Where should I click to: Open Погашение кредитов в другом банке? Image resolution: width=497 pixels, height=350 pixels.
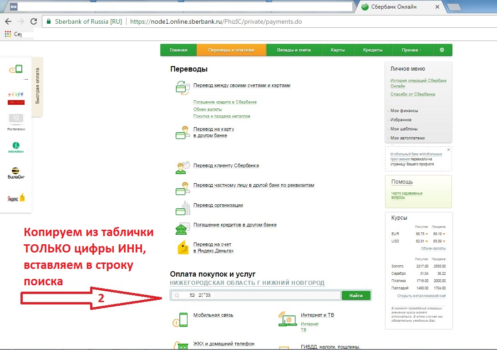tap(235, 225)
